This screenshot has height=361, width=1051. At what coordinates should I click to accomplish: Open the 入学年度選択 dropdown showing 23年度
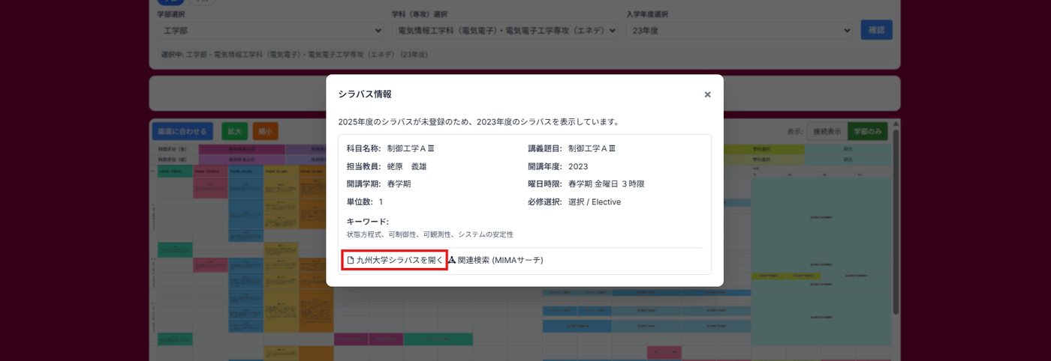(x=740, y=31)
